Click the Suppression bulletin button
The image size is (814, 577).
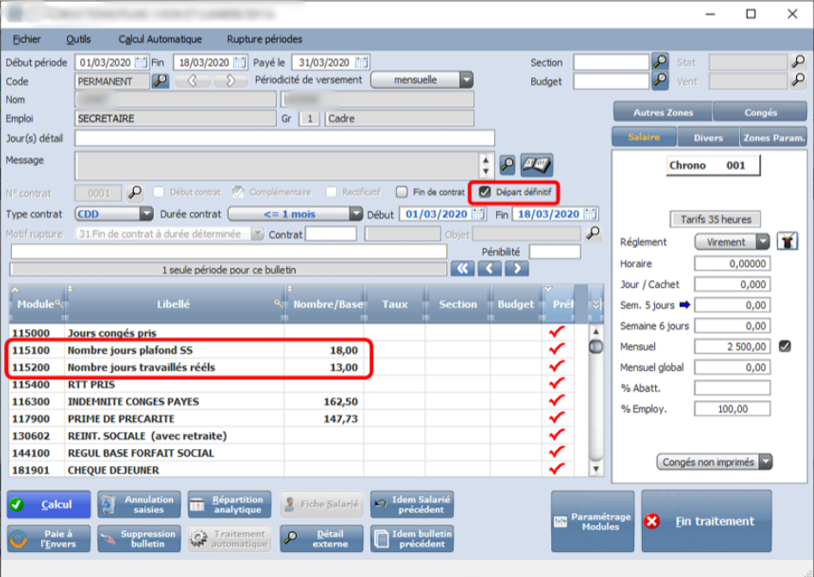click(139, 538)
